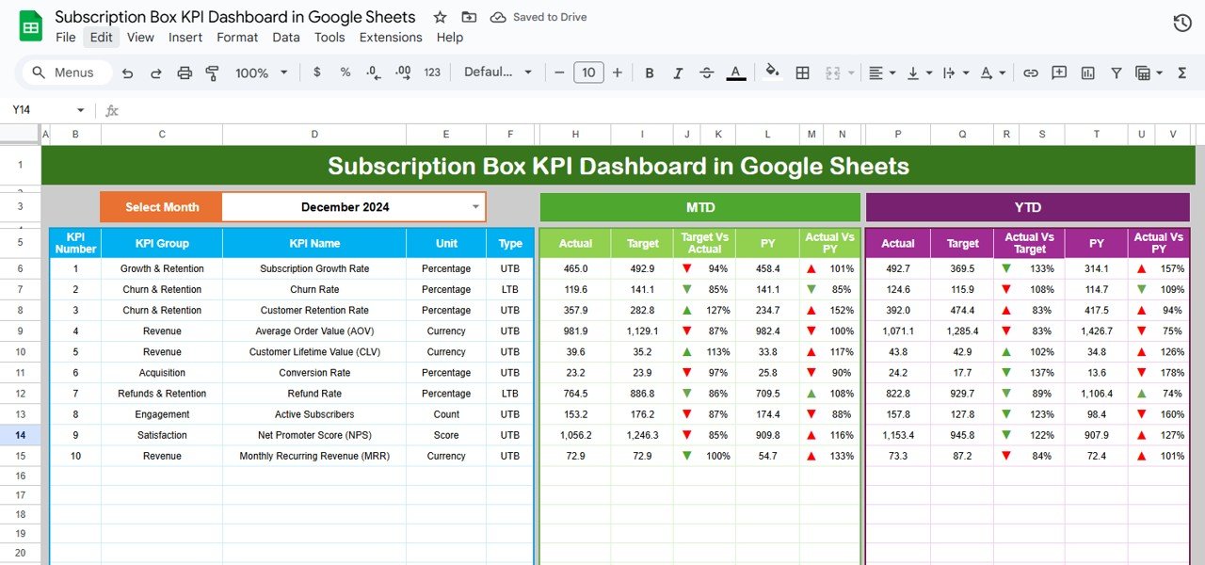The width and height of the screenshot is (1205, 565).
Task: Toggle strikethrough formatting
Action: point(707,73)
